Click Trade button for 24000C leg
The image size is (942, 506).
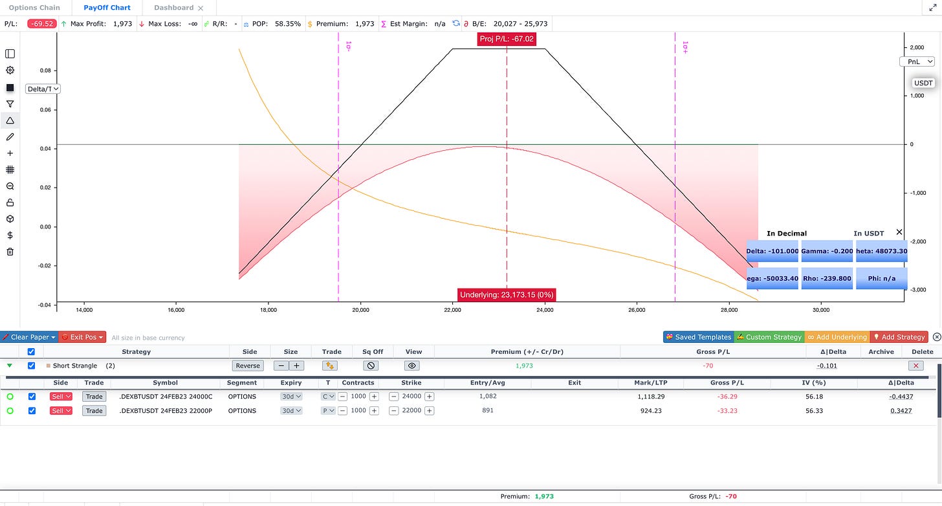pyautogui.click(x=94, y=397)
